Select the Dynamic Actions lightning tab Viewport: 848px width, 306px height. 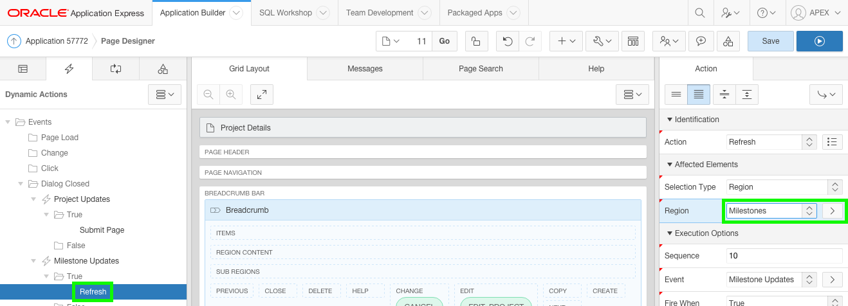point(69,69)
